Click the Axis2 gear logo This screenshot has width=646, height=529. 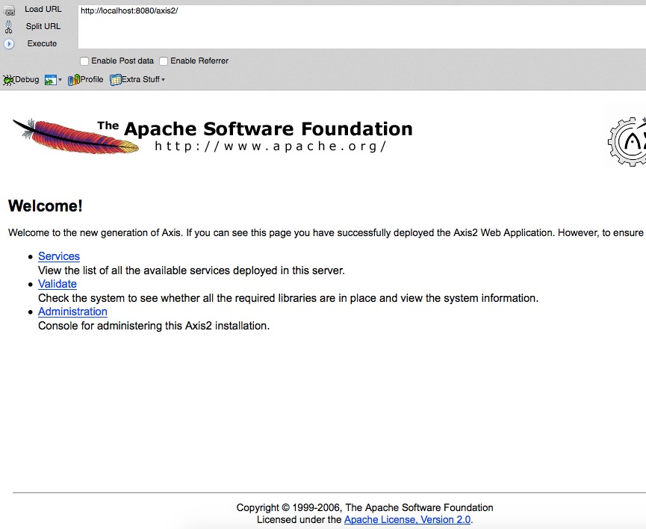point(627,141)
